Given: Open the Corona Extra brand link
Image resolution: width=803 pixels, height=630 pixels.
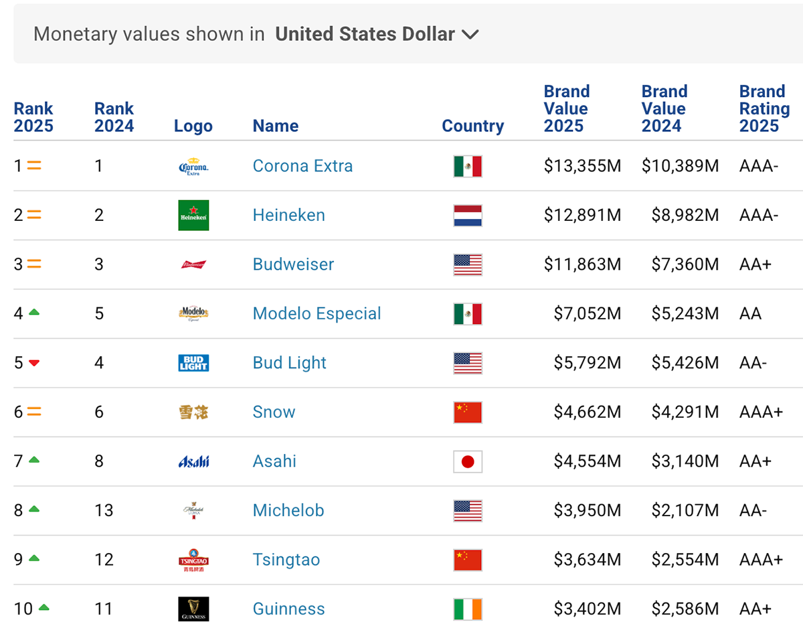Looking at the screenshot, I should pyautogui.click(x=302, y=166).
